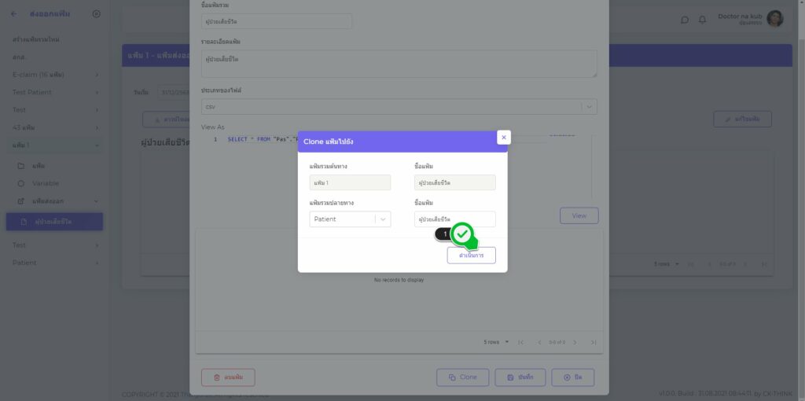Image resolution: width=805 pixels, height=401 pixels.
Task: Select the 43 แฟ้ม sidebar menu item
Action: (x=54, y=127)
